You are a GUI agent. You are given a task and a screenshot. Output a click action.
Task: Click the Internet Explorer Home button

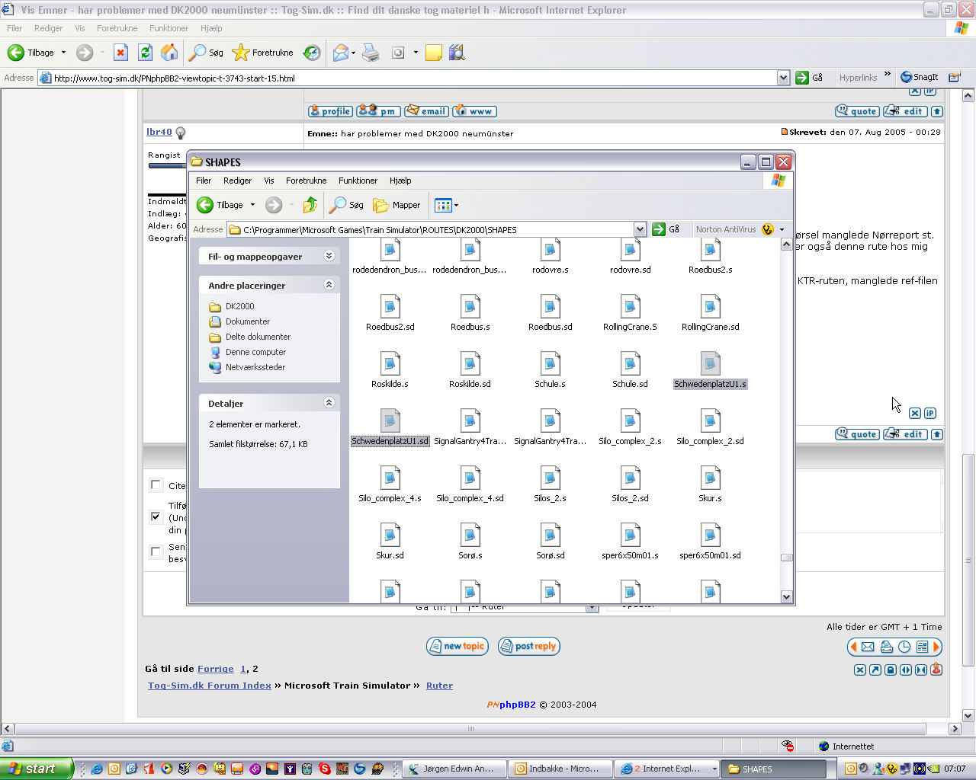169,53
